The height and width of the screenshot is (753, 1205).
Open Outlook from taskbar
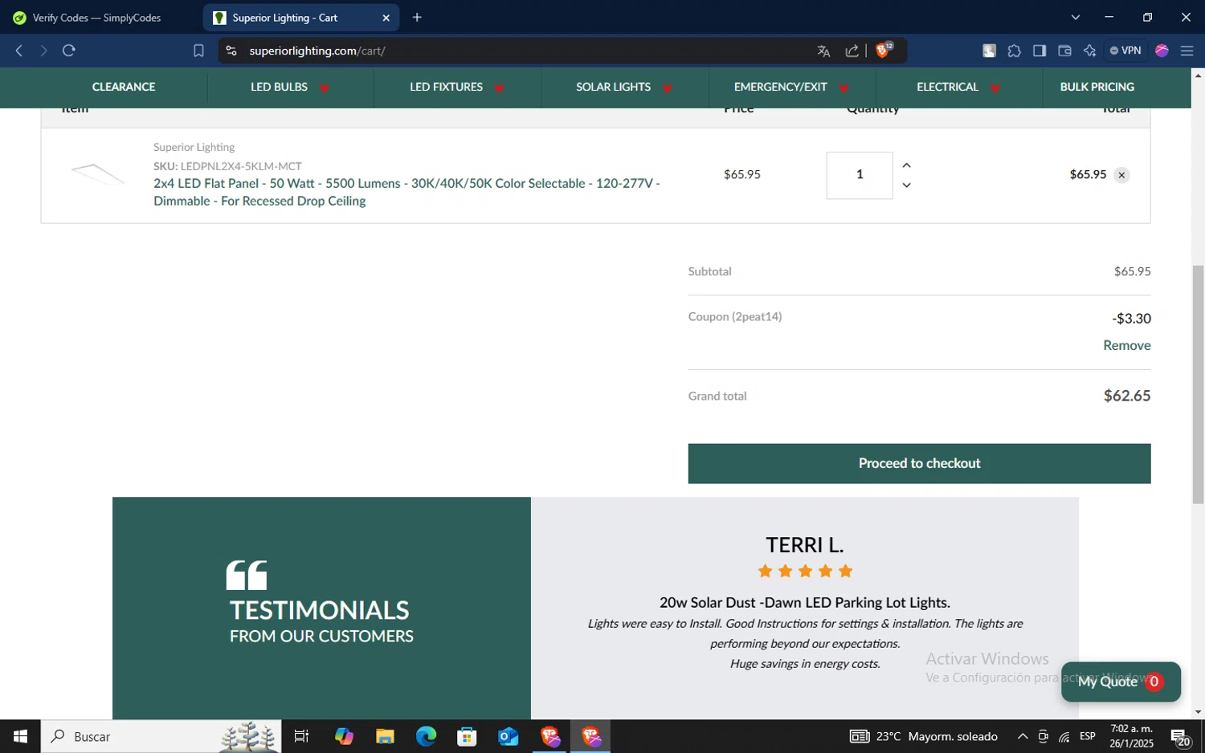pyautogui.click(x=508, y=736)
